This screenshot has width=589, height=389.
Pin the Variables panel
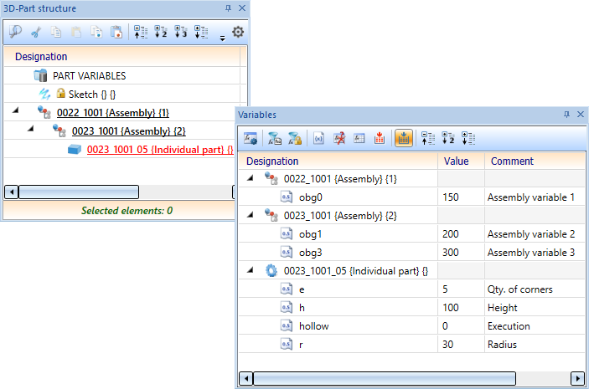coord(566,115)
